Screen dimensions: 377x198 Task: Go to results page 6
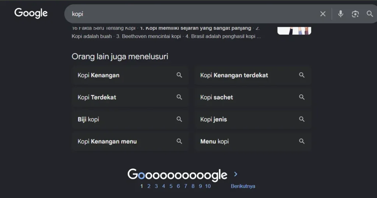coord(178,186)
